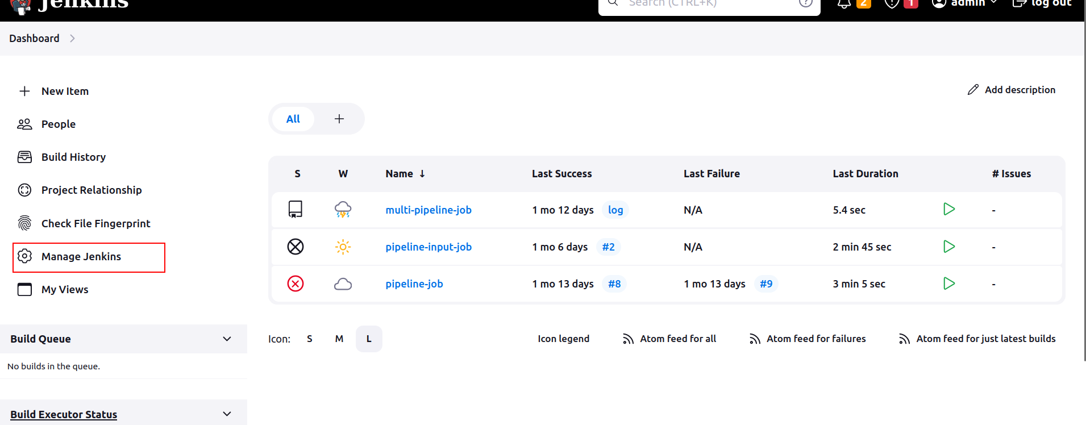
Task: Click the Manage Jenkins gear icon
Action: 24,256
